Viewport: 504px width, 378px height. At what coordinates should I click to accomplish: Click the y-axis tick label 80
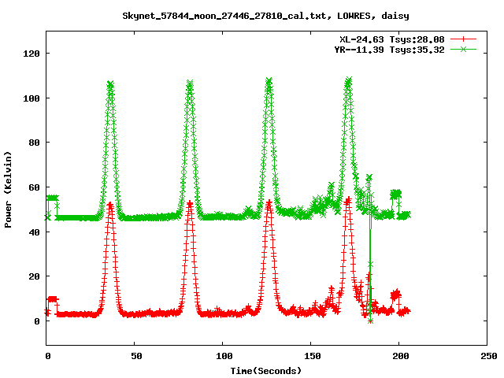pyautogui.click(x=34, y=143)
